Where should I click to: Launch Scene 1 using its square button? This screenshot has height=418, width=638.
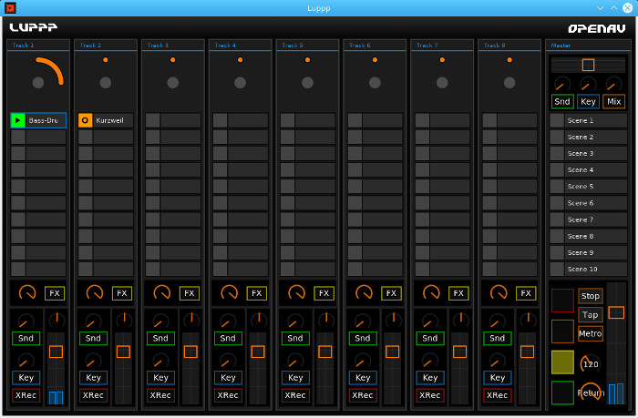pos(557,121)
